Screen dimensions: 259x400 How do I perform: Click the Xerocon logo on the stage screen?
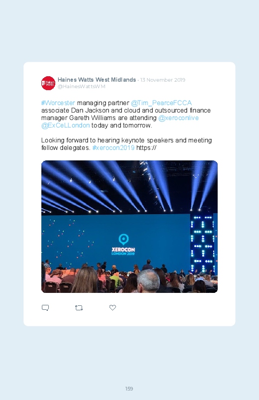123,245
